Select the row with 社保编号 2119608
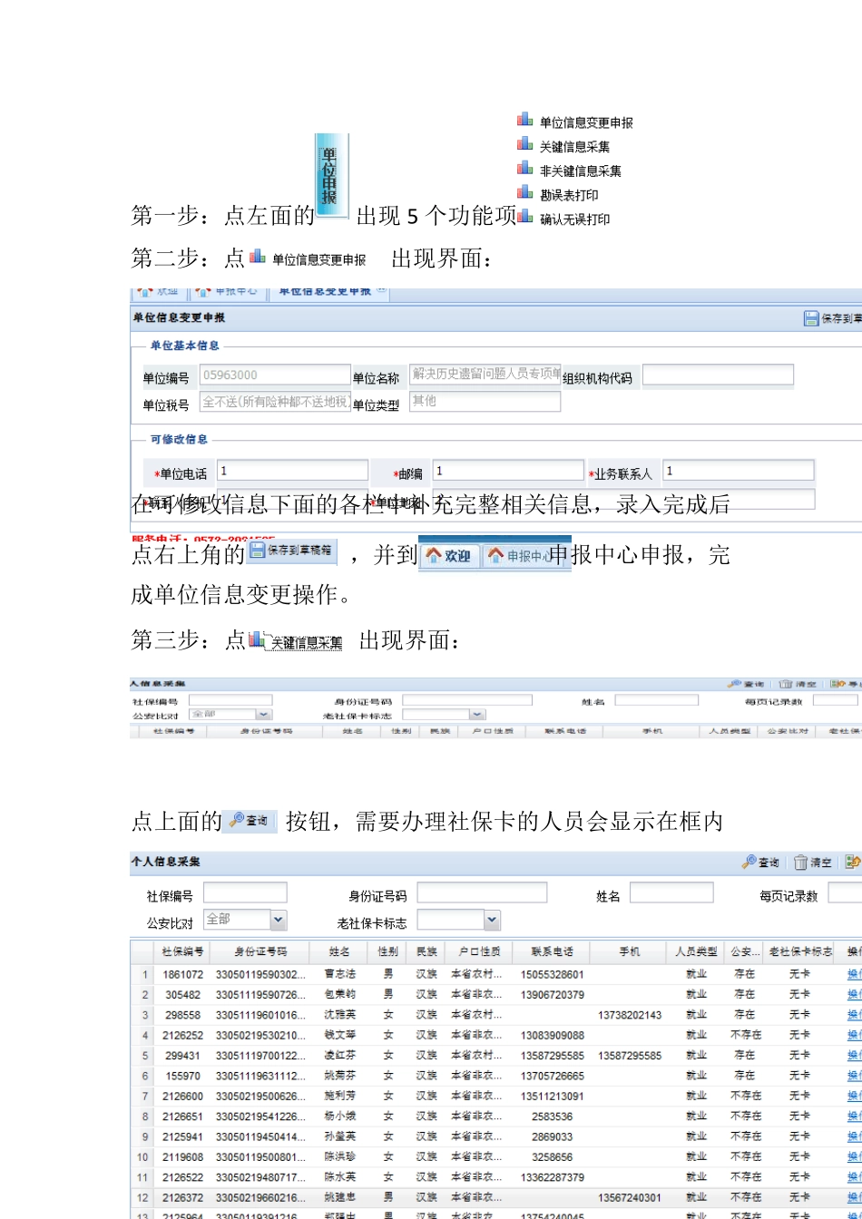This screenshot has height=1219, width=862. click(x=495, y=1156)
